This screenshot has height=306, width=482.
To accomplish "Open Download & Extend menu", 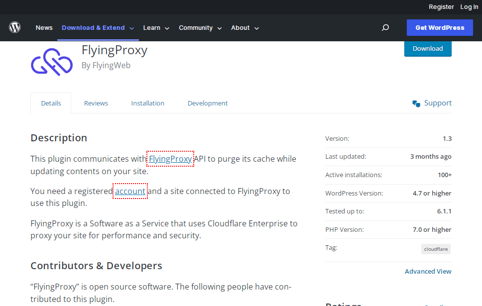I will (x=93, y=28).
